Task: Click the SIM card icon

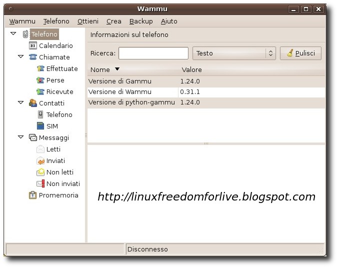Action: pos(40,126)
